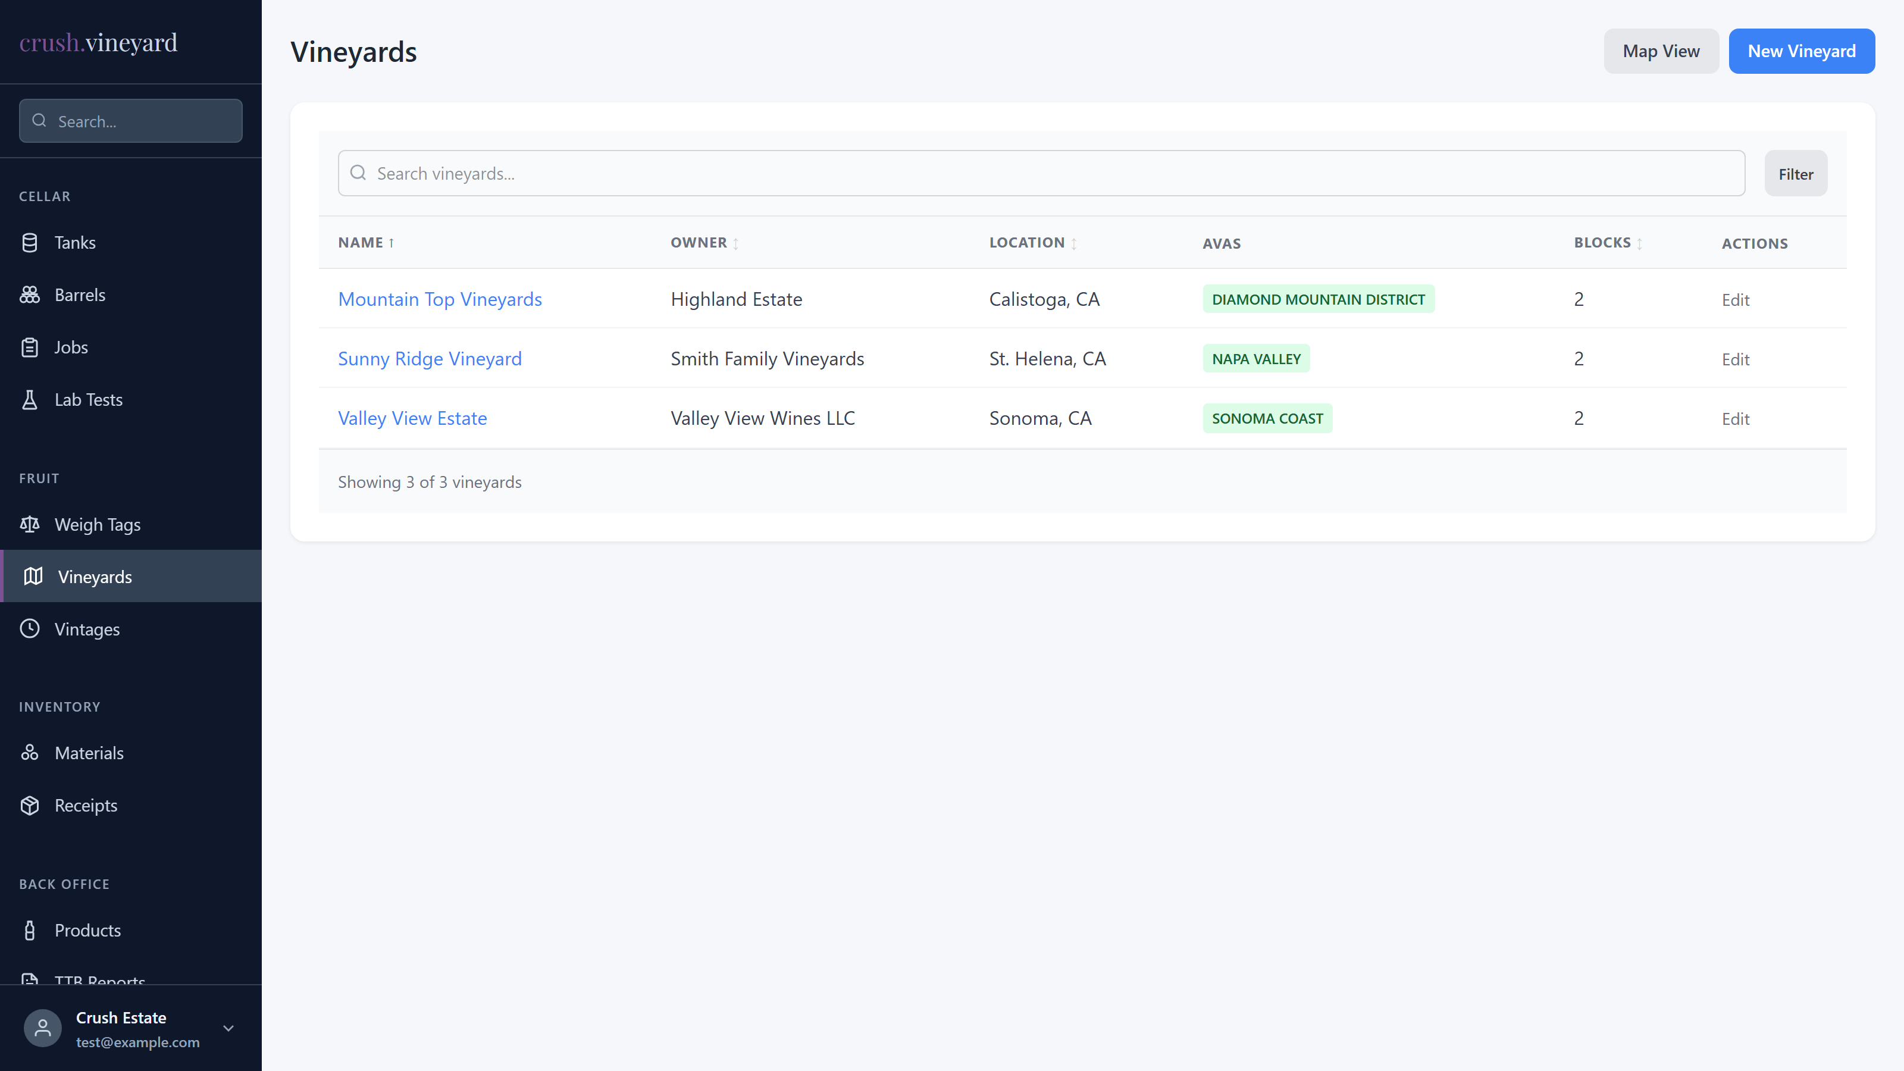Viewport: 1904px width, 1071px height.
Task: Sort table by Blocks column
Action: (x=1608, y=243)
